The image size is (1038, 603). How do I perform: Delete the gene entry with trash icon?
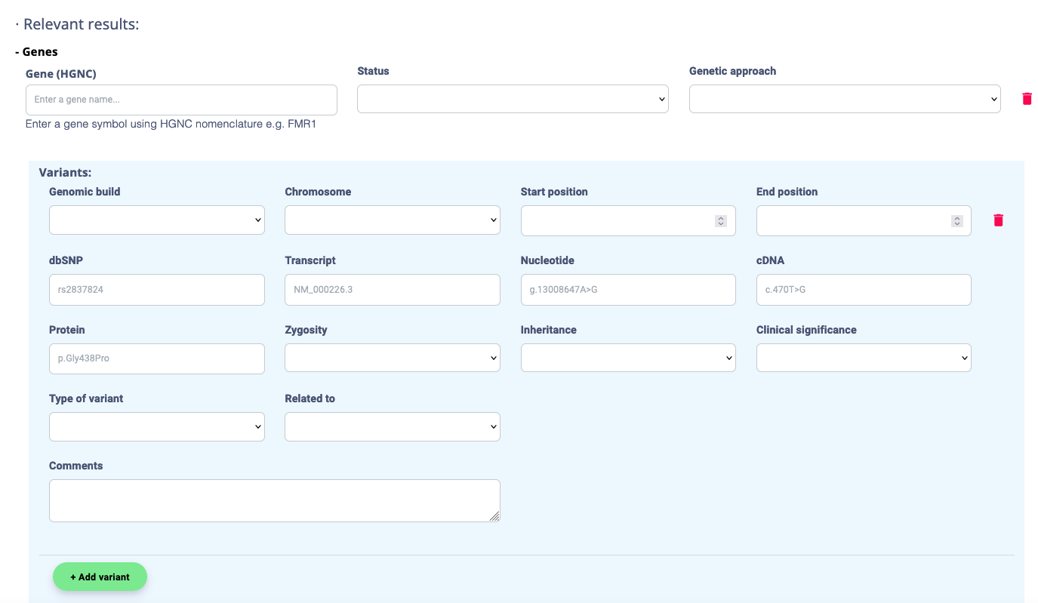[x=1027, y=99]
